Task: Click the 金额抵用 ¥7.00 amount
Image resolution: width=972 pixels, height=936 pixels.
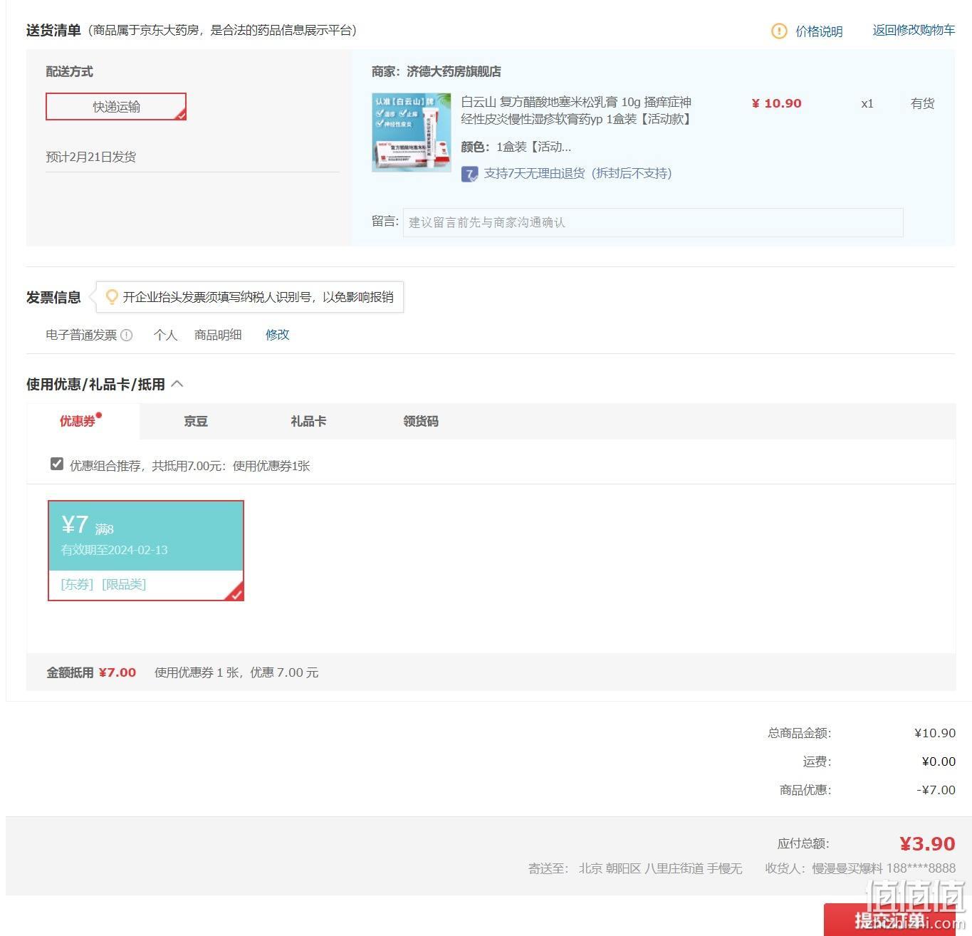Action: click(117, 672)
